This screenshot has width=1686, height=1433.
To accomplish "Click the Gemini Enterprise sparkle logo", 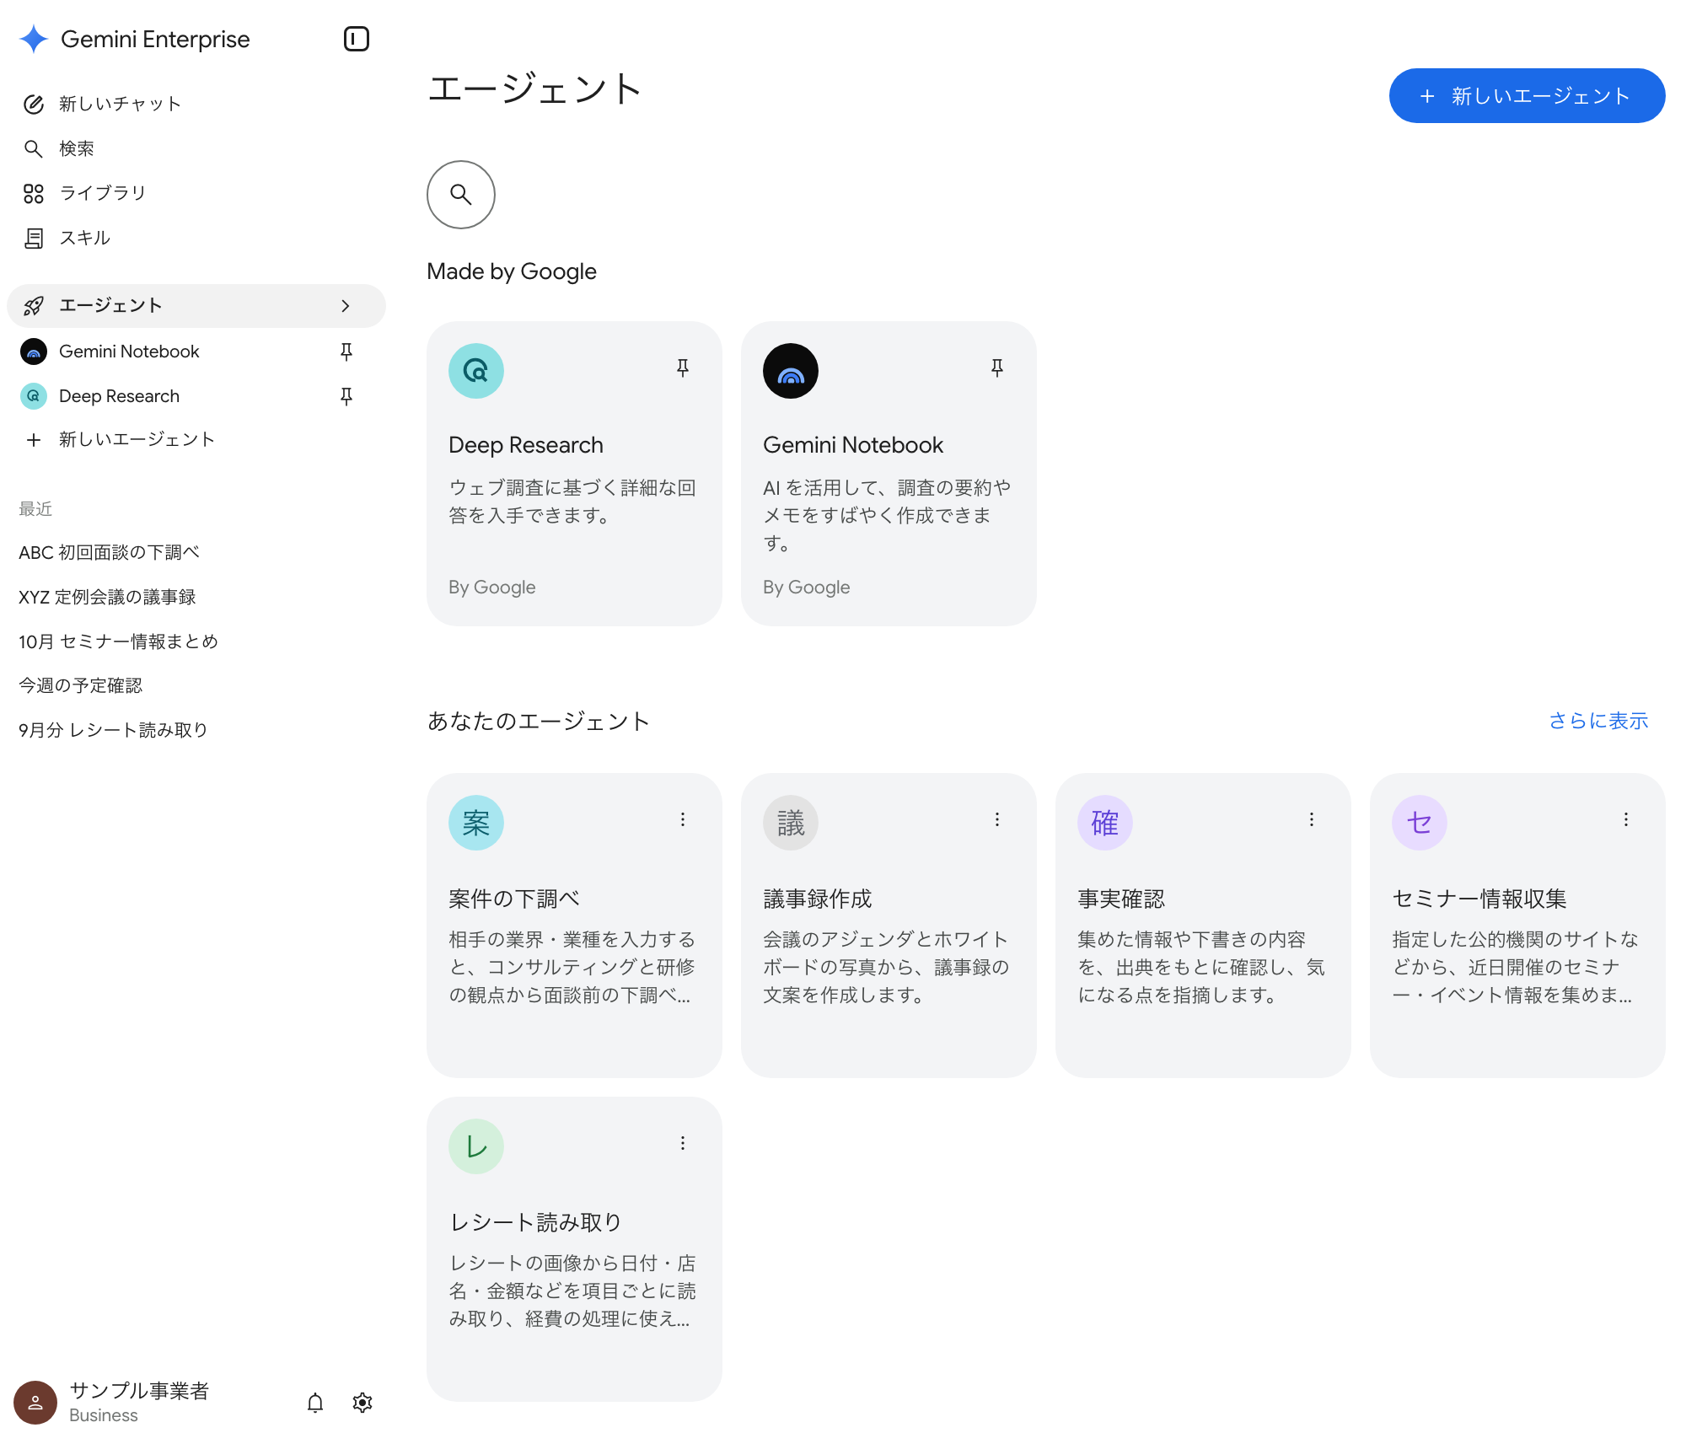I will (34, 39).
